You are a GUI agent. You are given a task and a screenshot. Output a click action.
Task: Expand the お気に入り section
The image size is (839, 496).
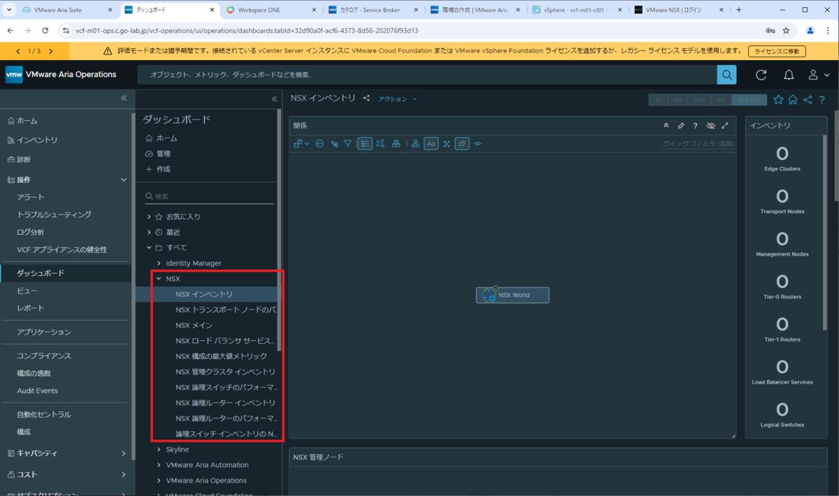pos(149,217)
